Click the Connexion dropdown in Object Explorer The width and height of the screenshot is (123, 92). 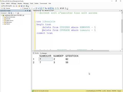click(4, 13)
